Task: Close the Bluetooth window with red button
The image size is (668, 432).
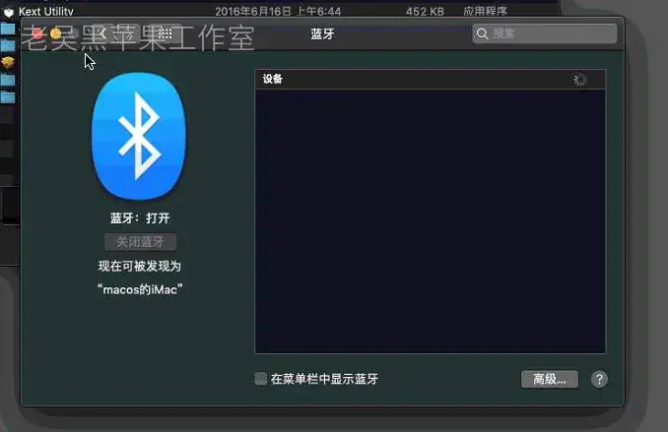Action: tap(37, 33)
